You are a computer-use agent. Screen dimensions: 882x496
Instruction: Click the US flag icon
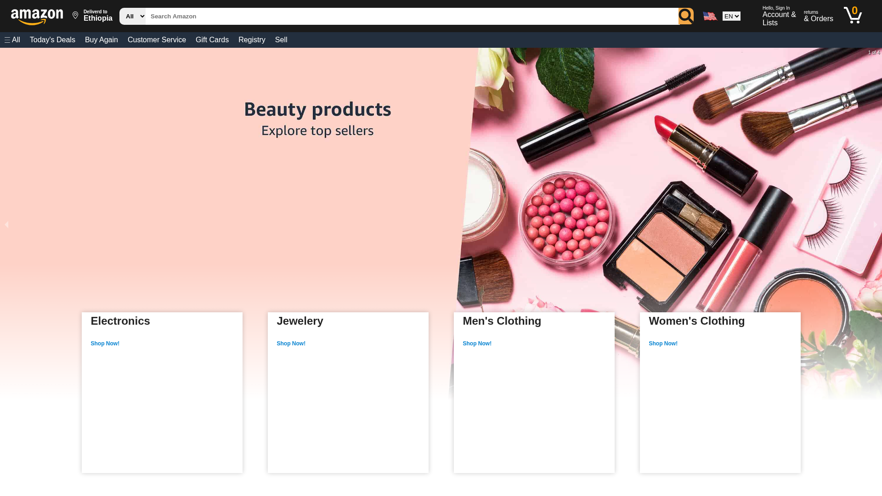pos(710,16)
